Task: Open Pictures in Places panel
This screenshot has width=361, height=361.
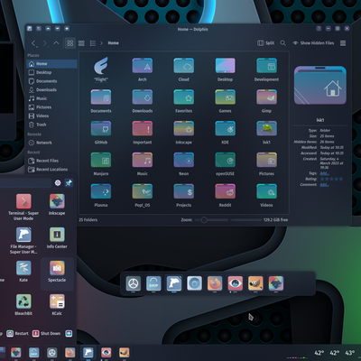Action: (51, 107)
